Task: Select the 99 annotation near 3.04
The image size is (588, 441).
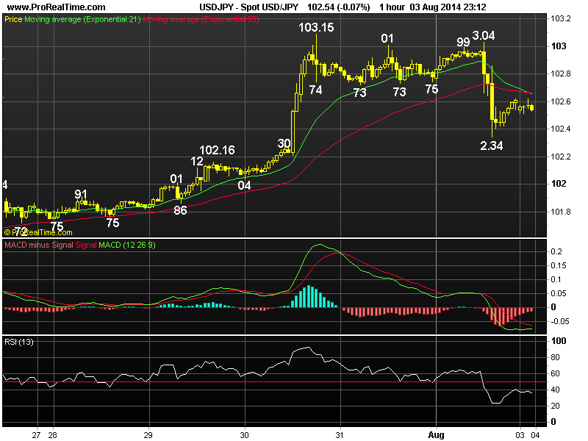Action: [463, 42]
